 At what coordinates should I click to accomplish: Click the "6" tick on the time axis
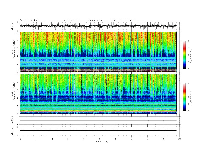click(x=116, y=139)
